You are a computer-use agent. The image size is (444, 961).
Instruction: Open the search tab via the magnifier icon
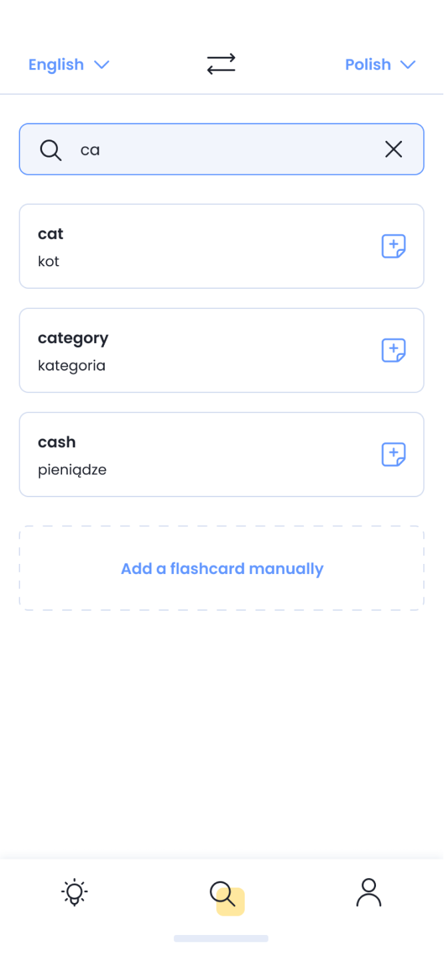pos(222,892)
